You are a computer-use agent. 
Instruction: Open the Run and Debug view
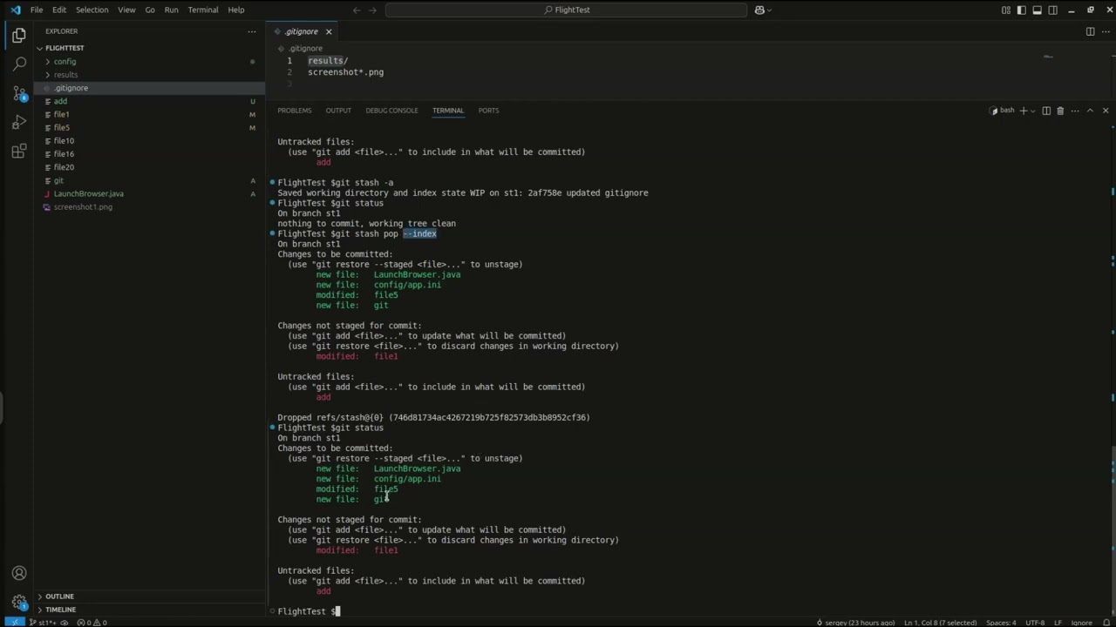tap(19, 123)
